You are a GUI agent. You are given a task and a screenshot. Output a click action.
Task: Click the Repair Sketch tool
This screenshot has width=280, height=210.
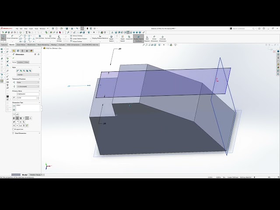(111, 38)
